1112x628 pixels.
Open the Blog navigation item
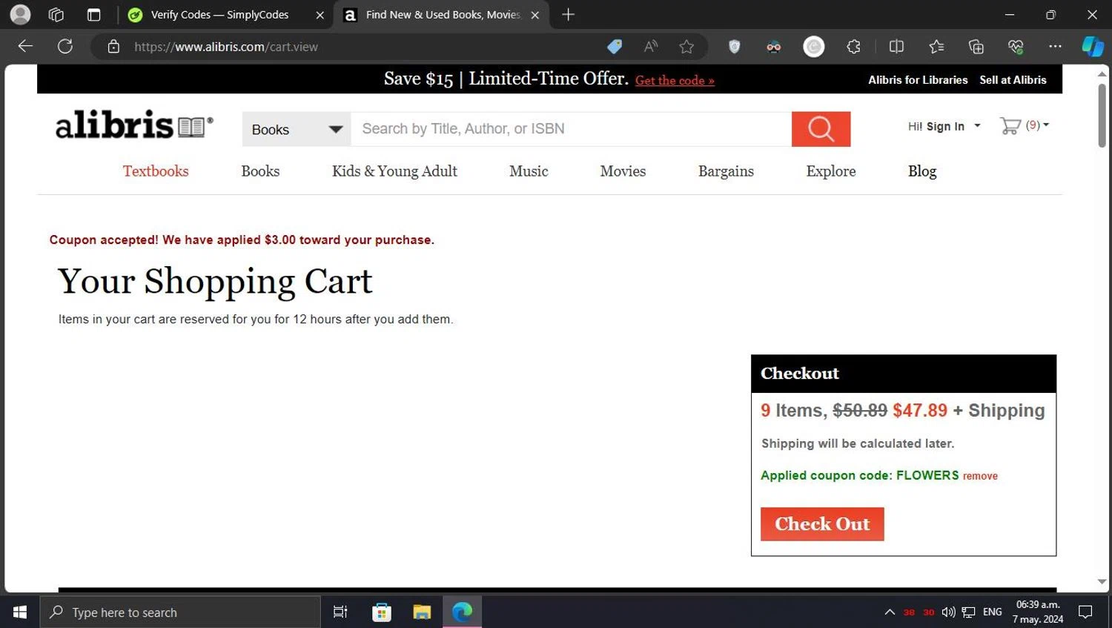point(922,171)
